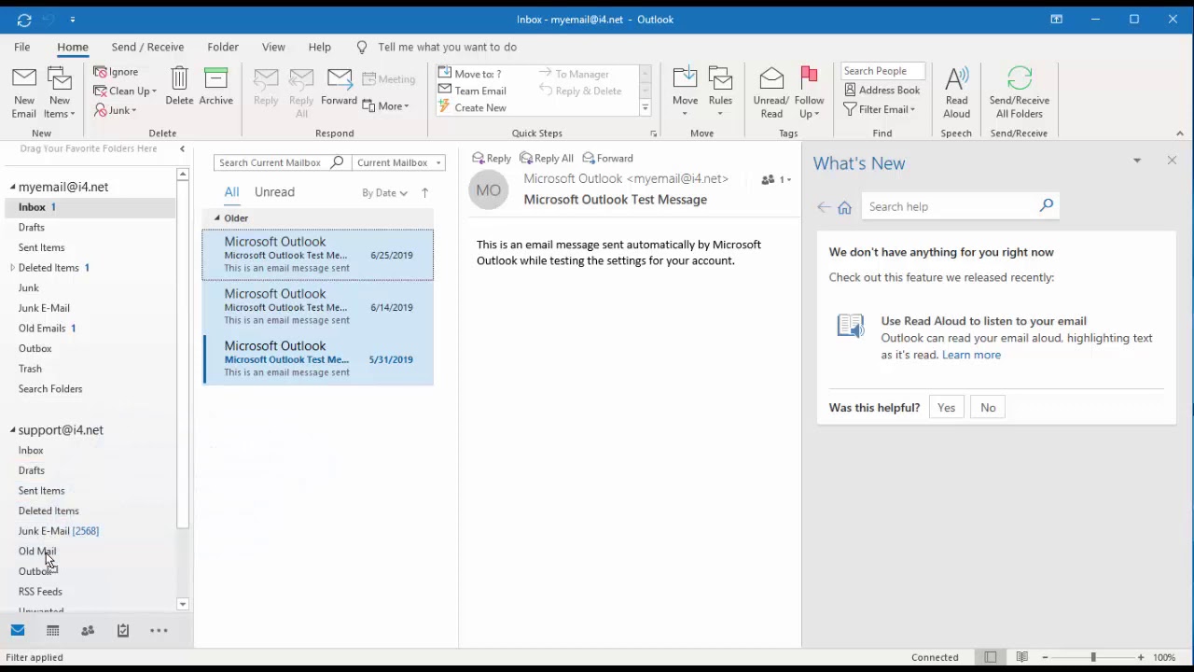Adjust the zoom slider in status bar
Viewport: 1194px width, 672px height.
(x=1092, y=658)
